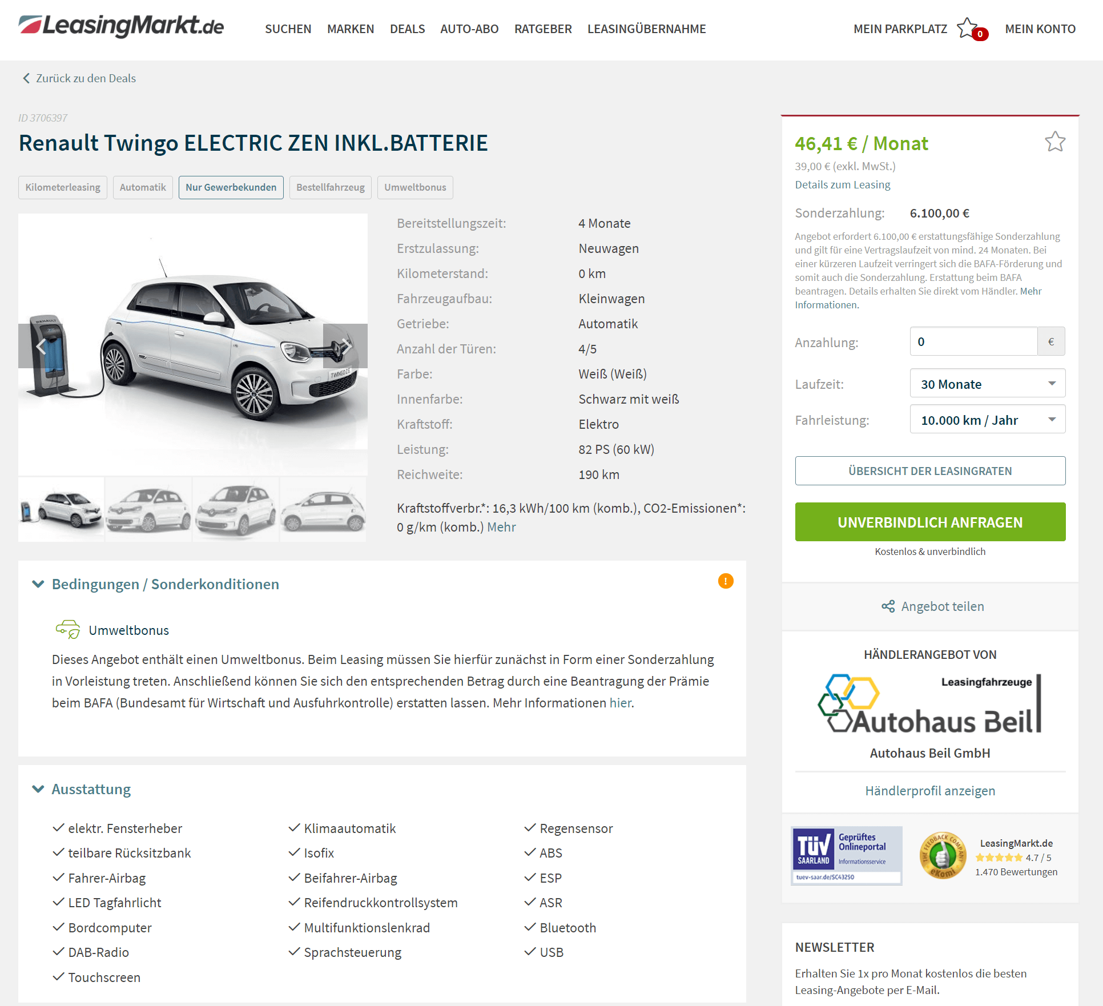Go back via Zurück zu den Deals
The width and height of the screenshot is (1103, 1006).
click(86, 78)
